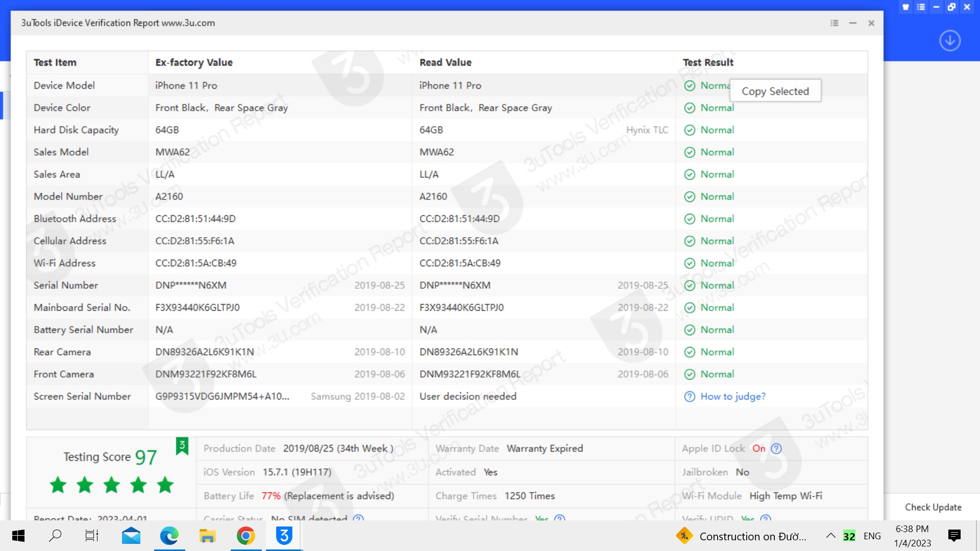
Task: Open Google Chrome from taskbar
Action: [246, 536]
